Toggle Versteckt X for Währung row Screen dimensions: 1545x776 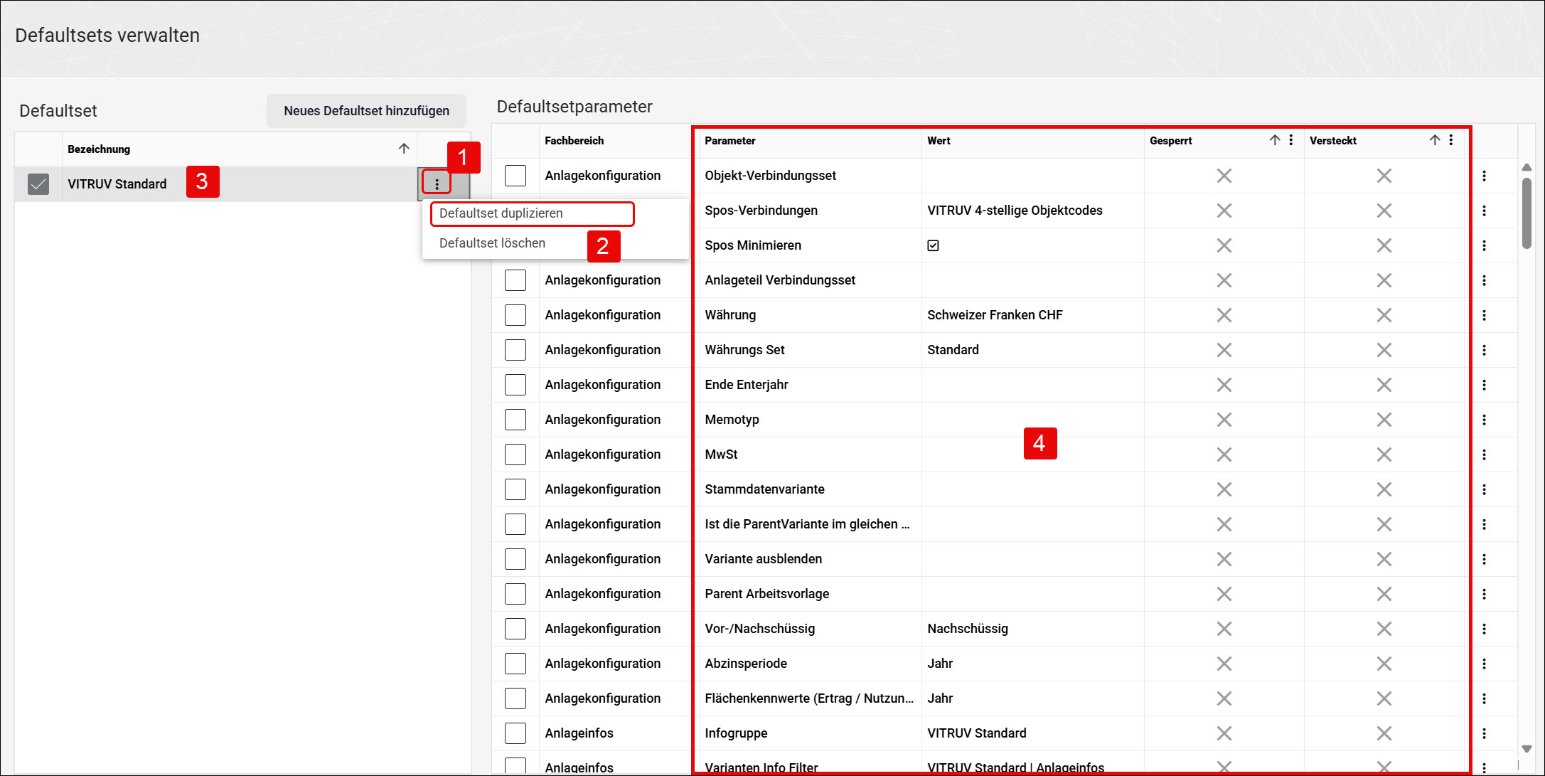pyautogui.click(x=1384, y=315)
